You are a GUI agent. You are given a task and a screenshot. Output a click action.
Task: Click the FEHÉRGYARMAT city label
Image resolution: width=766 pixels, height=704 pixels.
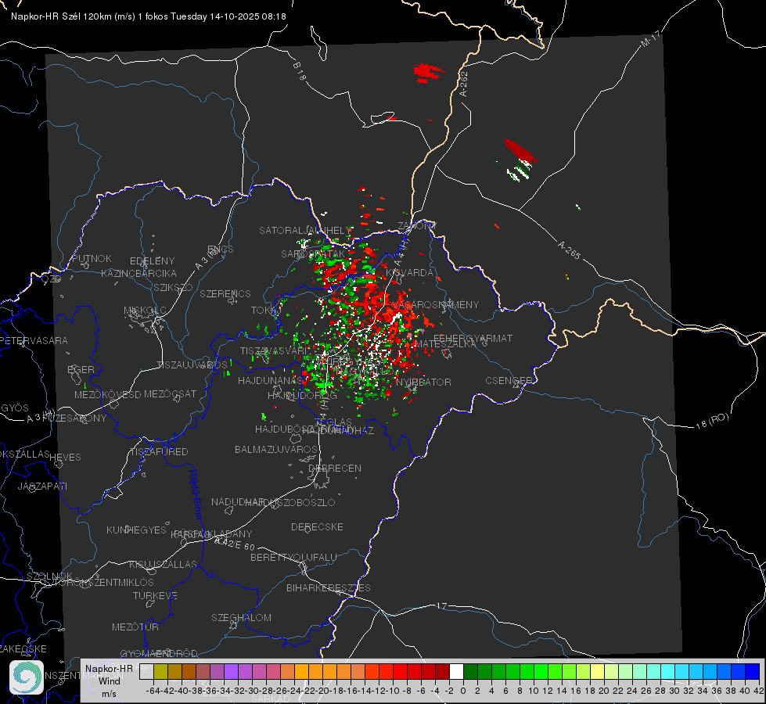(473, 338)
